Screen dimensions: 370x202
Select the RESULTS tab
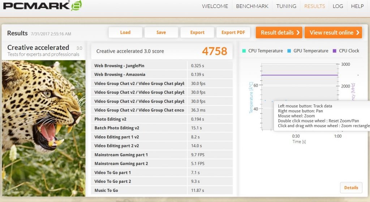(314, 6)
